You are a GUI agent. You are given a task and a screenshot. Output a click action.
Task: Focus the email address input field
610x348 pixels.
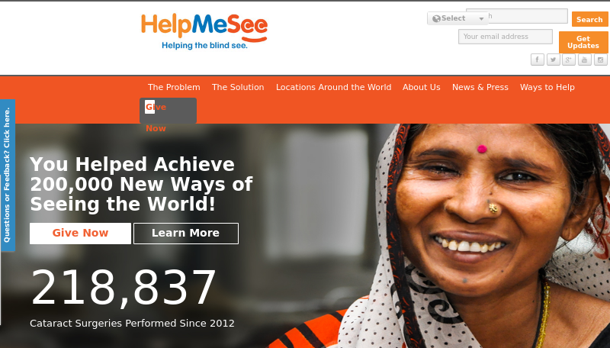click(x=506, y=37)
